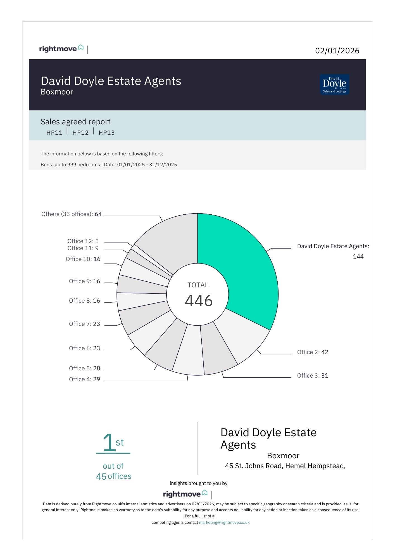Screen dimensions: 395x559
Task: Open the marketing@rightmove.co.uk email link
Action: [224, 522]
